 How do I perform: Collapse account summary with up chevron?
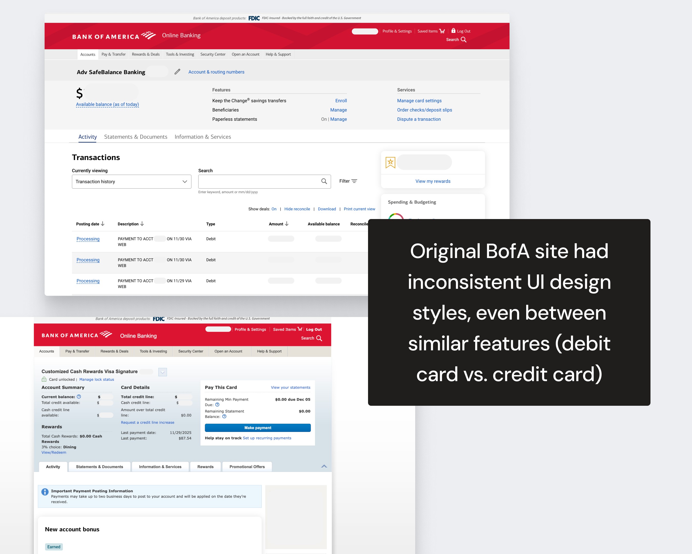click(324, 466)
